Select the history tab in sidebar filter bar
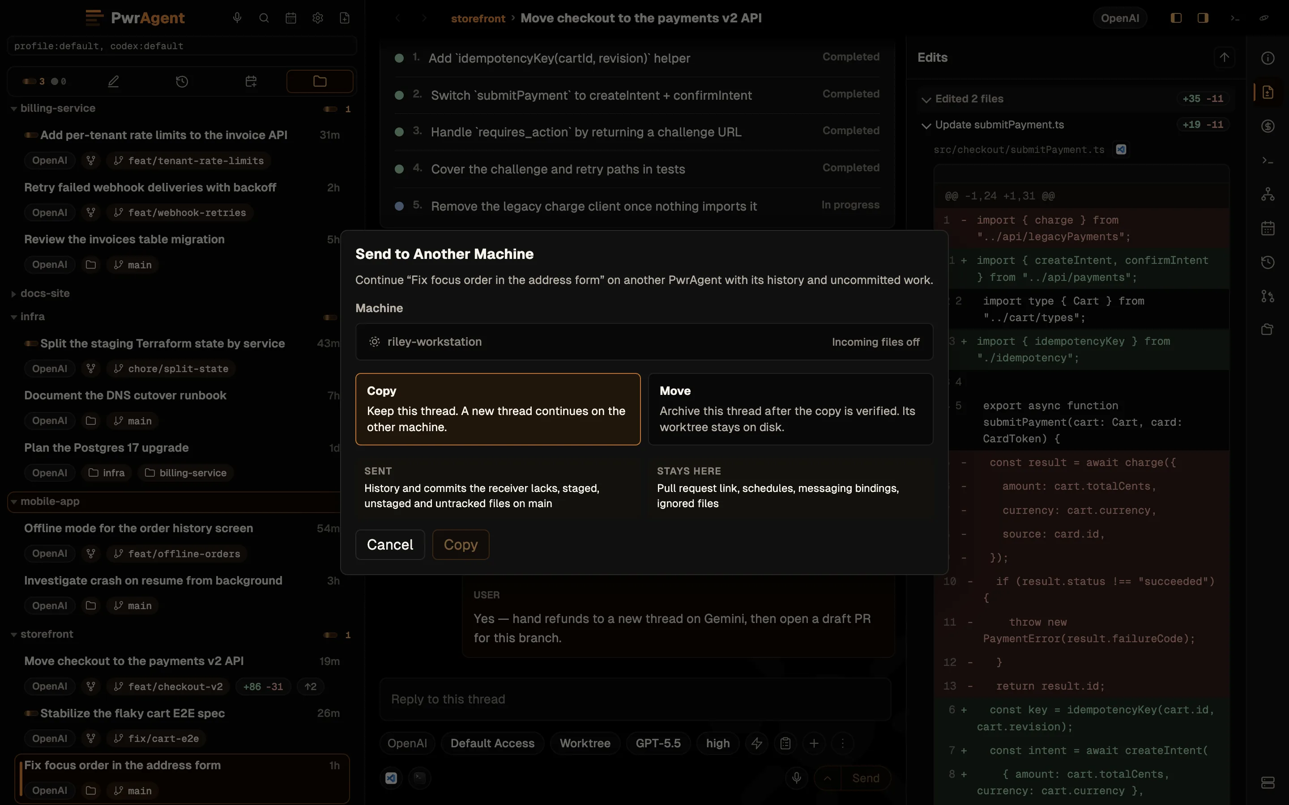The image size is (1289, 805). tap(182, 81)
